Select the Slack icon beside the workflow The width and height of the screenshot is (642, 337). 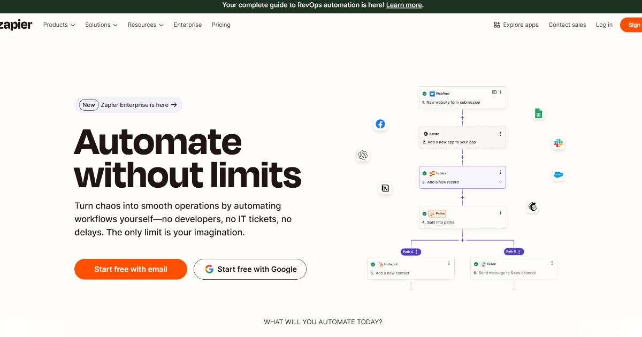click(x=558, y=143)
